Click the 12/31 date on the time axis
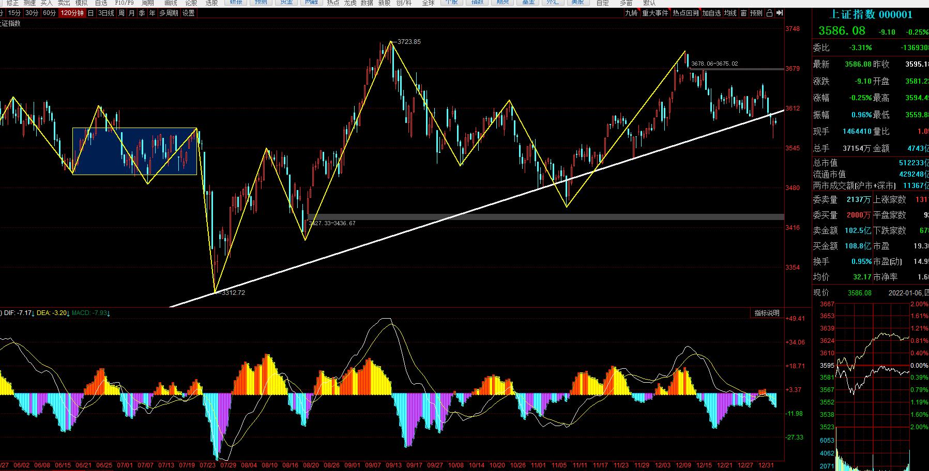Image resolution: width=929 pixels, height=471 pixels. [766, 465]
